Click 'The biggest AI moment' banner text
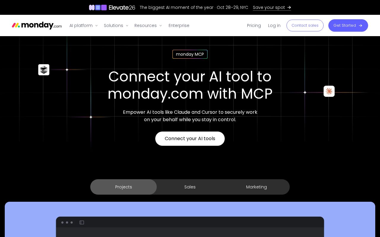 pos(194,7)
